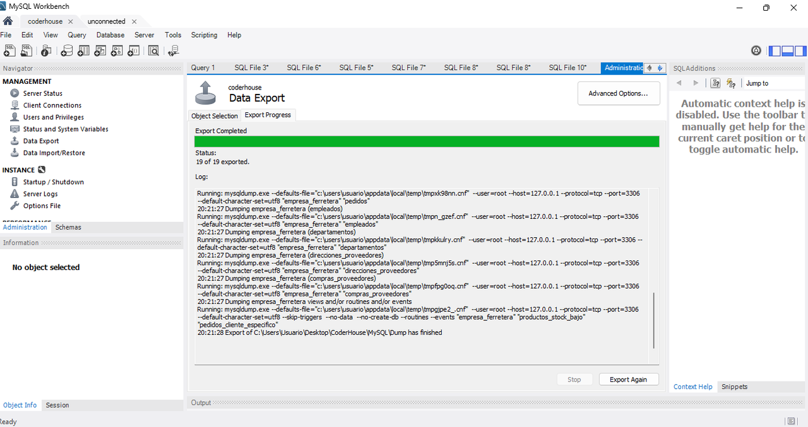808x427 pixels.
Task: Open Data Import/Restore
Action: (54, 153)
